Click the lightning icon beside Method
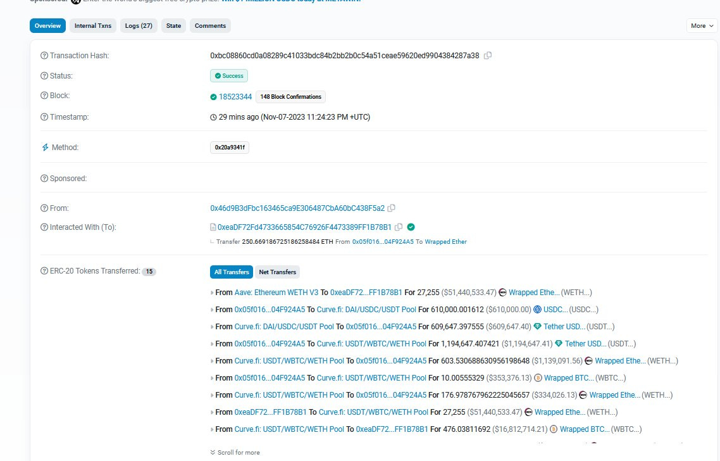 click(45, 148)
